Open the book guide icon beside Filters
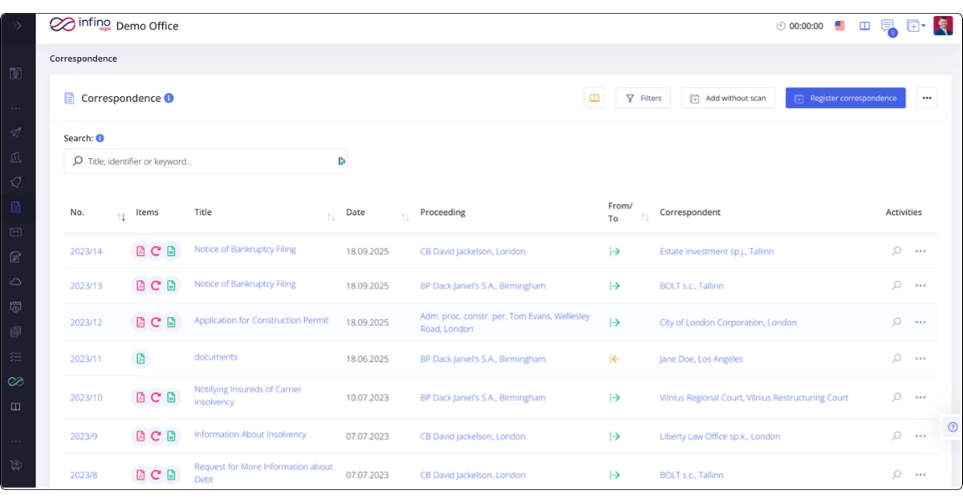963x503 pixels. coord(594,98)
